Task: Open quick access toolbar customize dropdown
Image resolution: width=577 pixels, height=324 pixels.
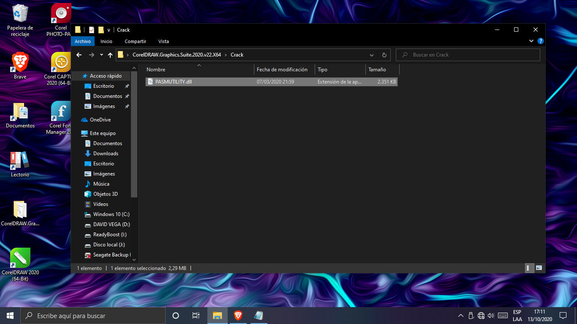Action: point(109,30)
